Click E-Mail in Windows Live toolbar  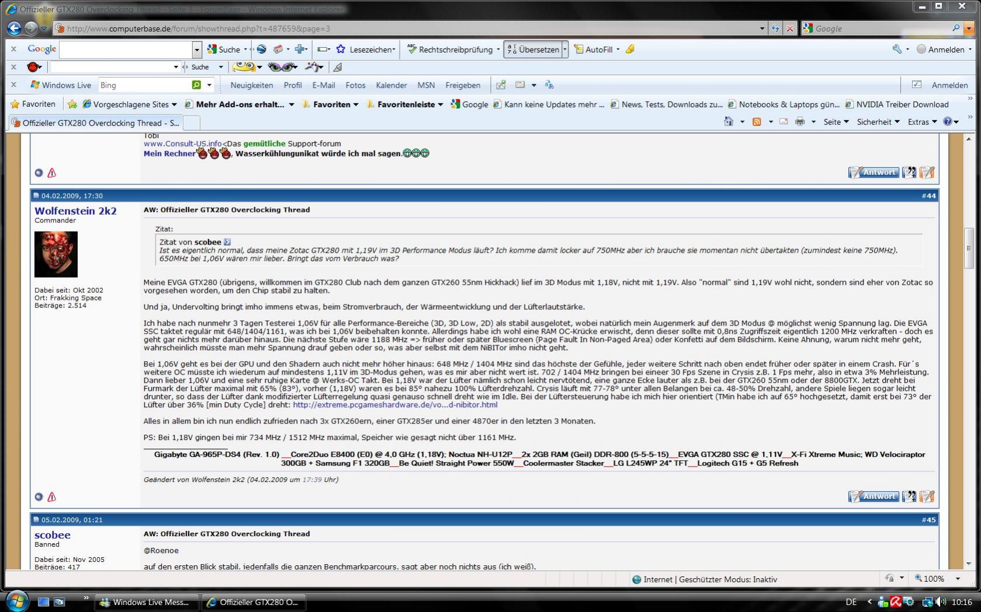coord(324,85)
